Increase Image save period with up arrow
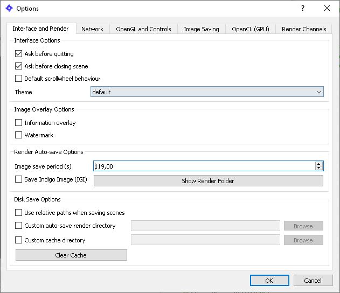Screen dimensions: 340x293 (319, 164)
